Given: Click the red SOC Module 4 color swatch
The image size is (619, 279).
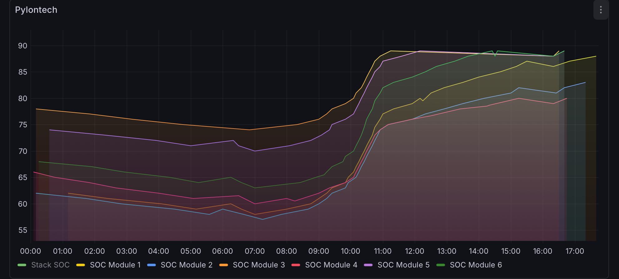Looking at the screenshot, I should pyautogui.click(x=296, y=265).
